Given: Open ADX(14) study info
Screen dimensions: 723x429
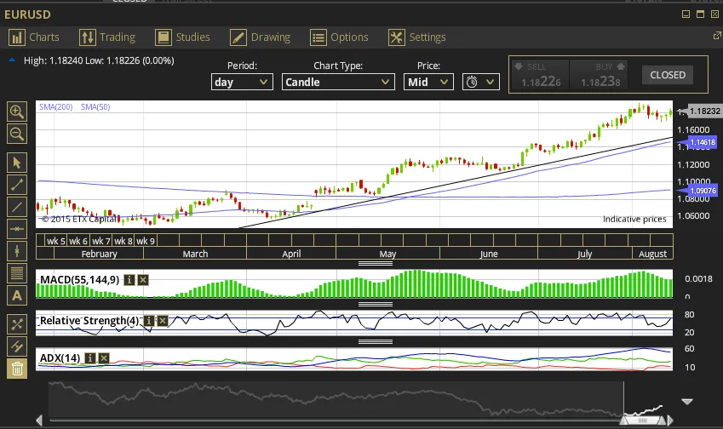Looking at the screenshot, I should (90, 358).
